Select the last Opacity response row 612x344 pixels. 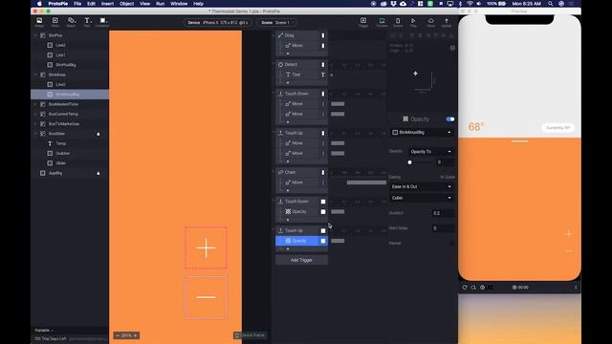point(302,241)
